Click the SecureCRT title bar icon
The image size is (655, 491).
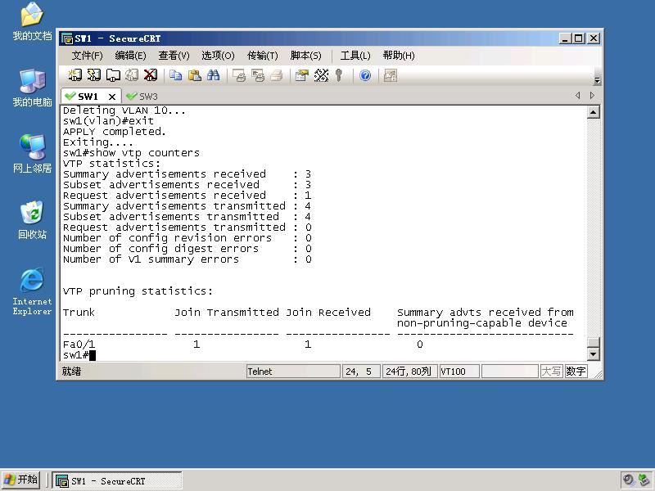(x=67, y=38)
